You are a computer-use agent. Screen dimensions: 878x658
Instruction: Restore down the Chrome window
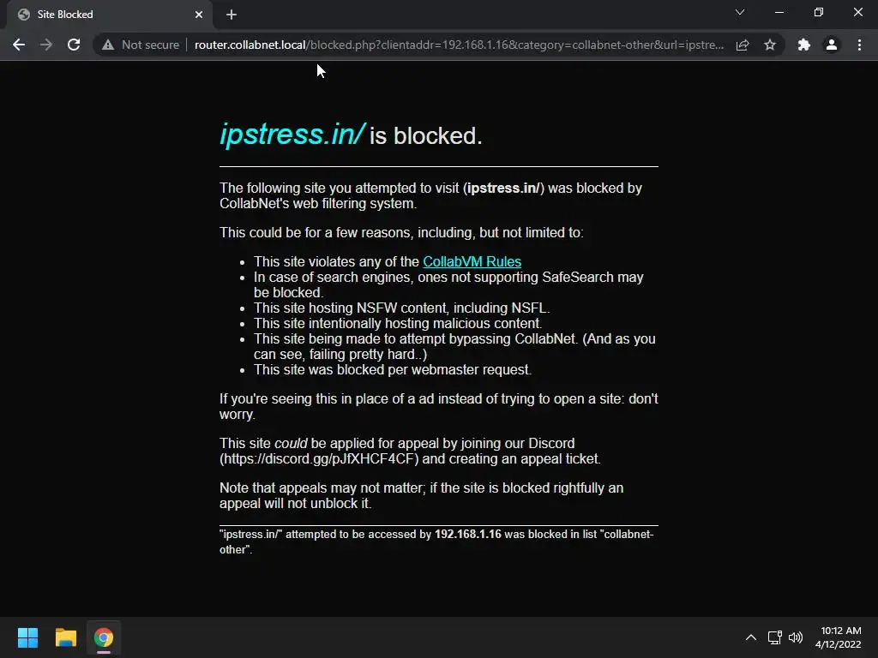(x=819, y=12)
